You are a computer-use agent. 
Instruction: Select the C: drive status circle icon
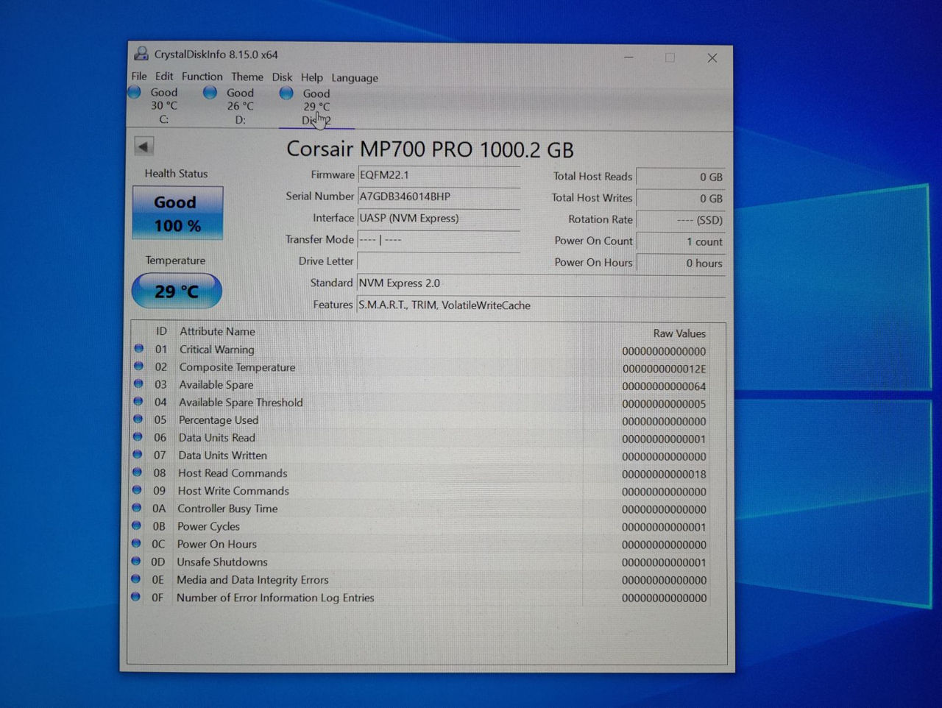coord(134,93)
